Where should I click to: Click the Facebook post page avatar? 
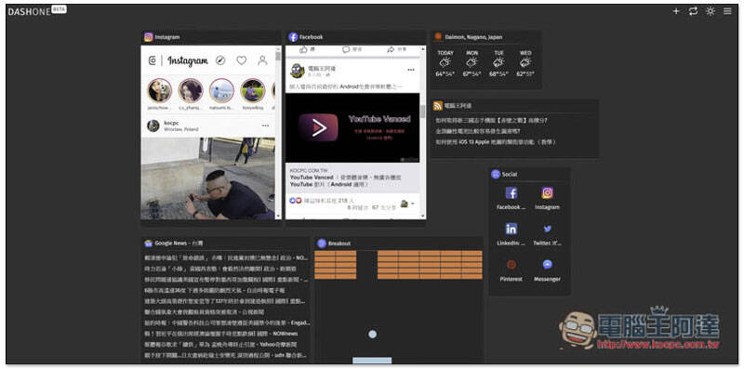(x=298, y=71)
